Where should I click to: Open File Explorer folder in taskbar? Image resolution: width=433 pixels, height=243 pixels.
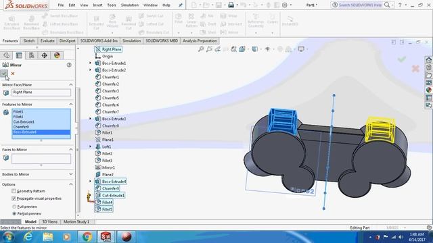48,237
